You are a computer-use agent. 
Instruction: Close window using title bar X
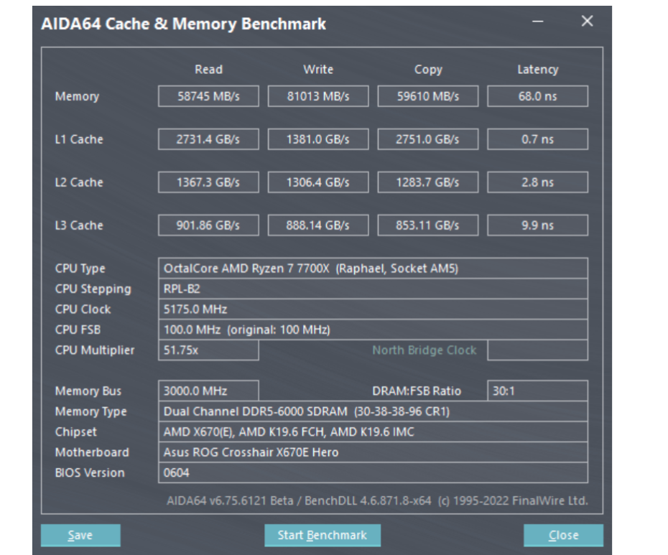point(587,22)
